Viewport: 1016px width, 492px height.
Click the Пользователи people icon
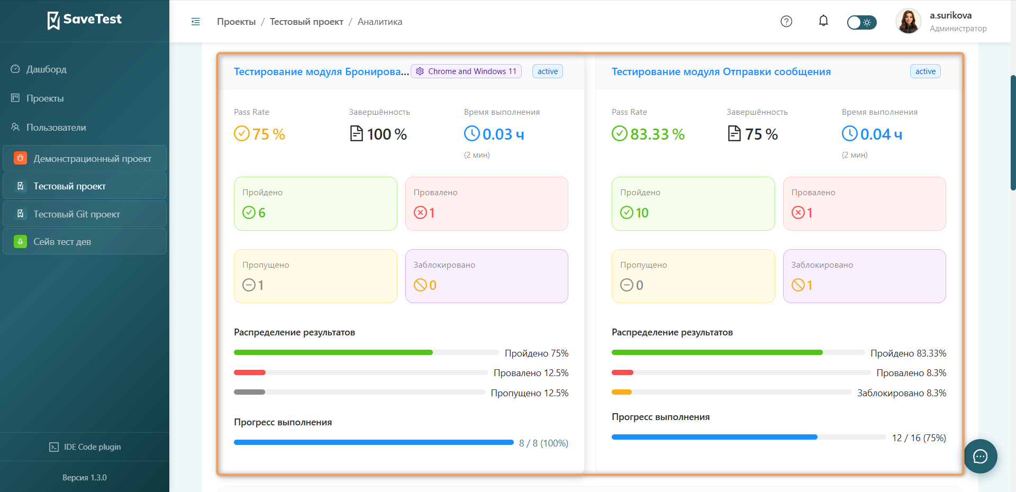15,127
